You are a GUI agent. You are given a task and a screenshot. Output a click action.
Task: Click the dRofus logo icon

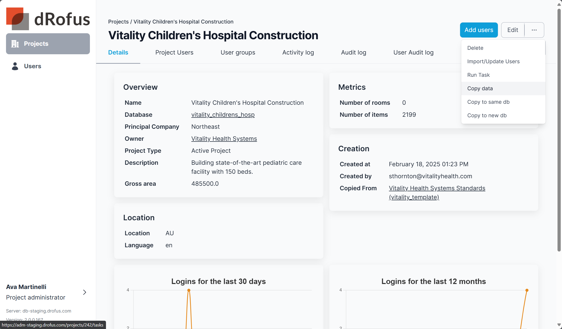click(18, 19)
